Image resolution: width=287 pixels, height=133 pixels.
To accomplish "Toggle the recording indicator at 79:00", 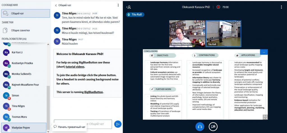I will [x=218, y=7].
